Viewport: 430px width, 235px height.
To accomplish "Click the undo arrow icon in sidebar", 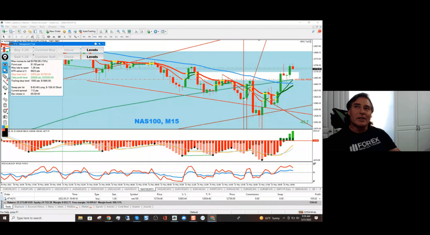I will [5, 99].
